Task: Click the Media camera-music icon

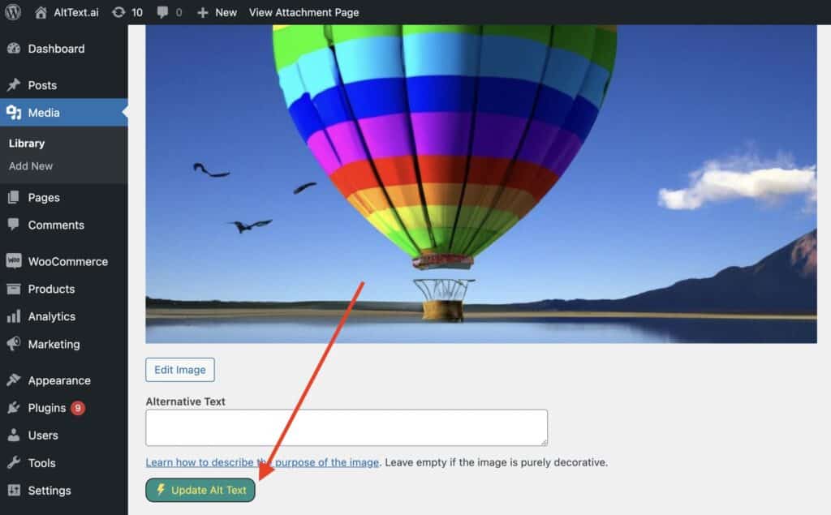Action: (14, 112)
